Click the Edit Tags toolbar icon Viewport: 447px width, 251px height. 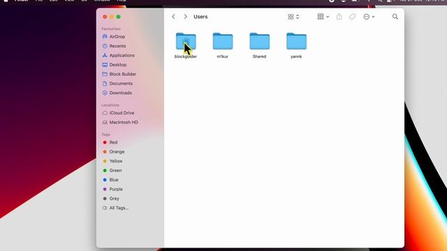pos(352,17)
